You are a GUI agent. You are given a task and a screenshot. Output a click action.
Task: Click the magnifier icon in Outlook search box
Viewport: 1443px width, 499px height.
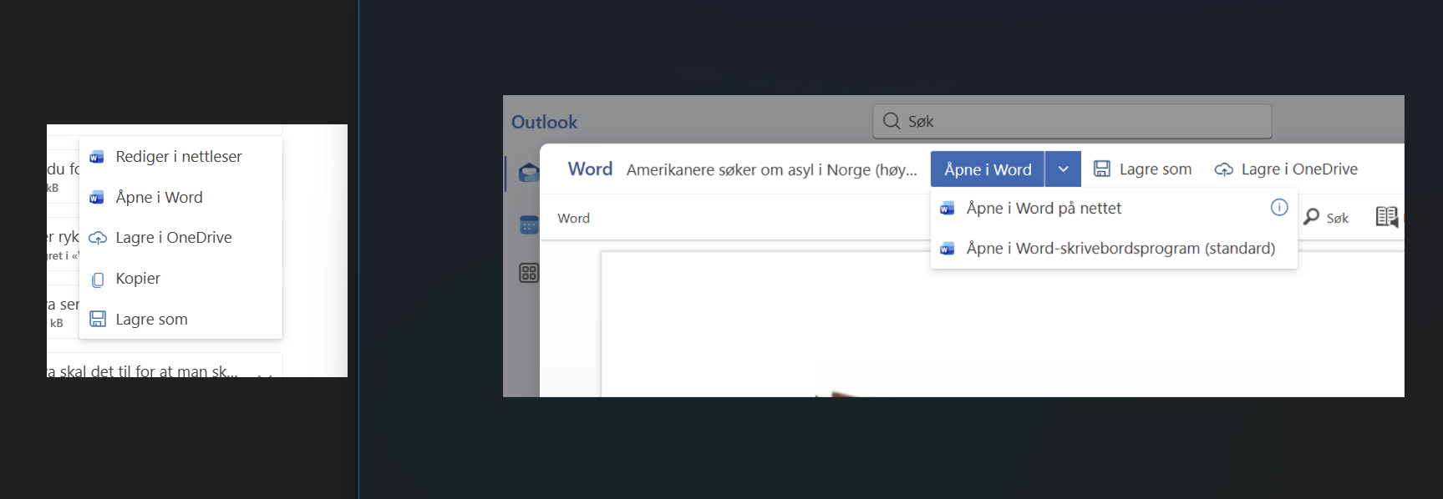pos(892,121)
